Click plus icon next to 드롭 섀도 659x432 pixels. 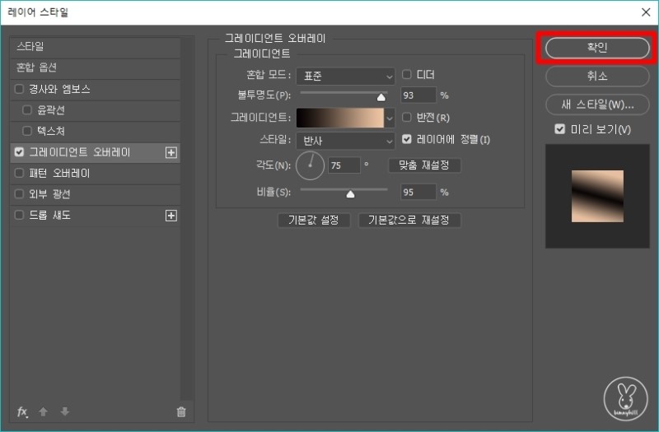tap(171, 216)
